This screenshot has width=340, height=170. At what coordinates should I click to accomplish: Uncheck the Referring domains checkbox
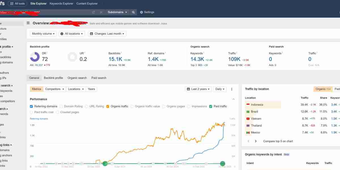(x=31, y=107)
